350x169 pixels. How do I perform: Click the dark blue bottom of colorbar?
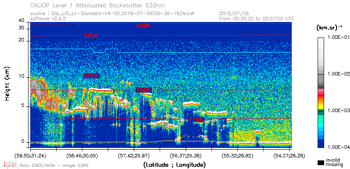(321, 144)
